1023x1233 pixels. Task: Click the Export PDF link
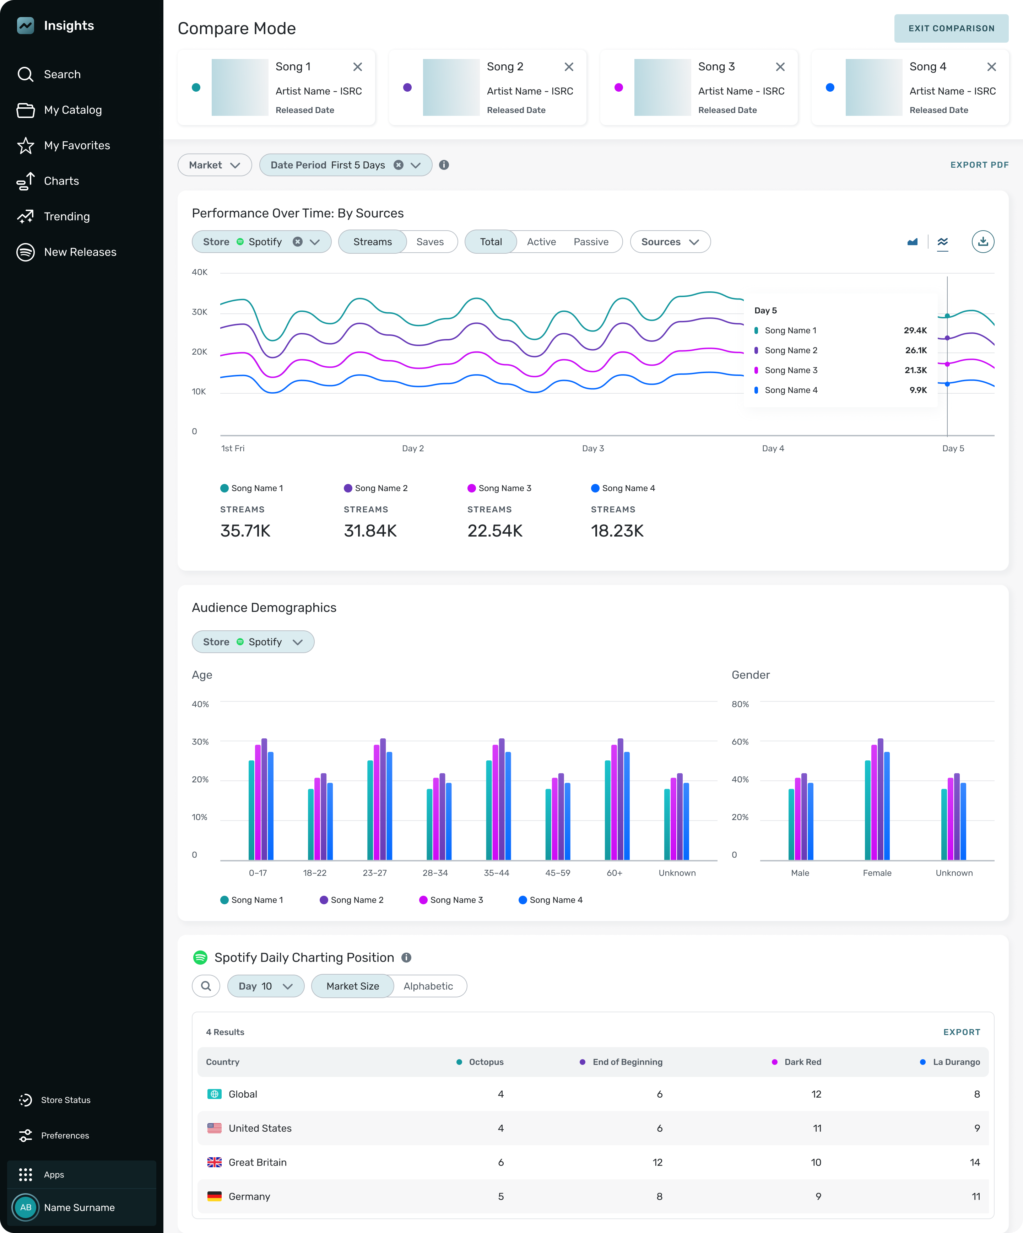point(979,165)
